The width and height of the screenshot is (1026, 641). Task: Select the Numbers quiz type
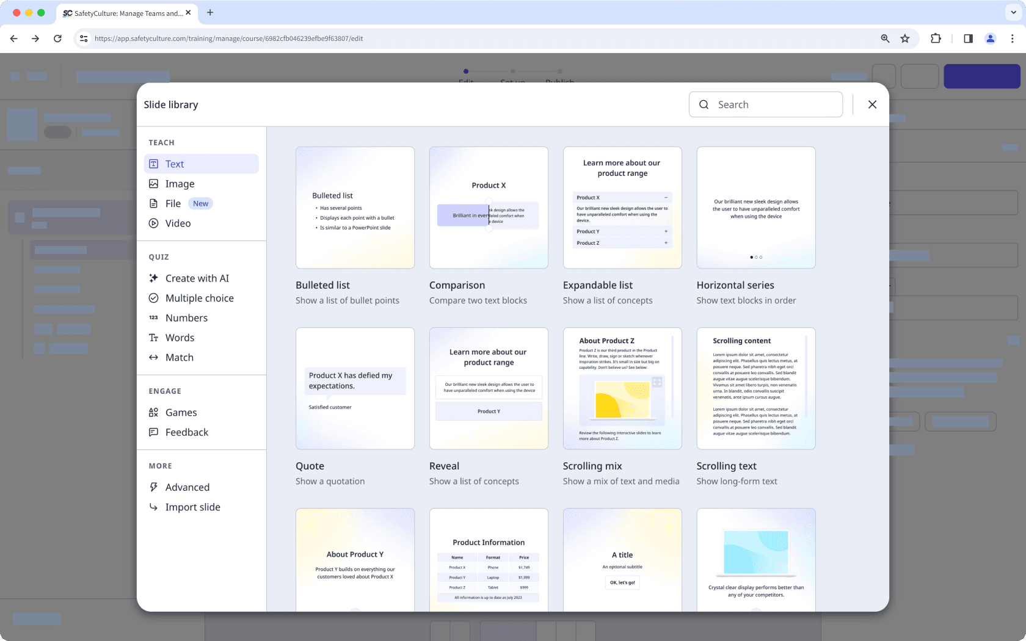(187, 317)
